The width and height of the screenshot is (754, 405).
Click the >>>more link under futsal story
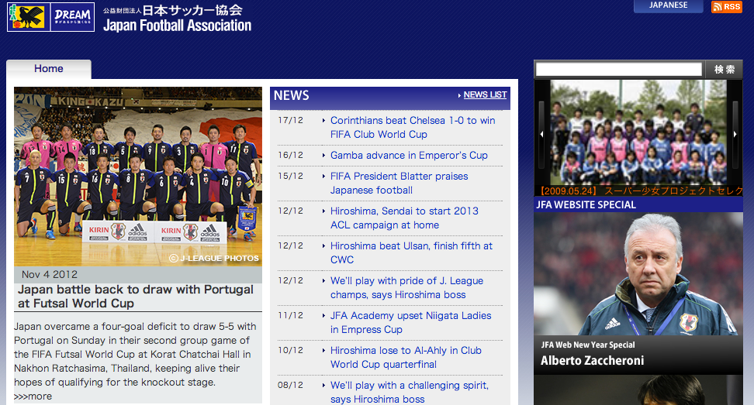coord(33,396)
